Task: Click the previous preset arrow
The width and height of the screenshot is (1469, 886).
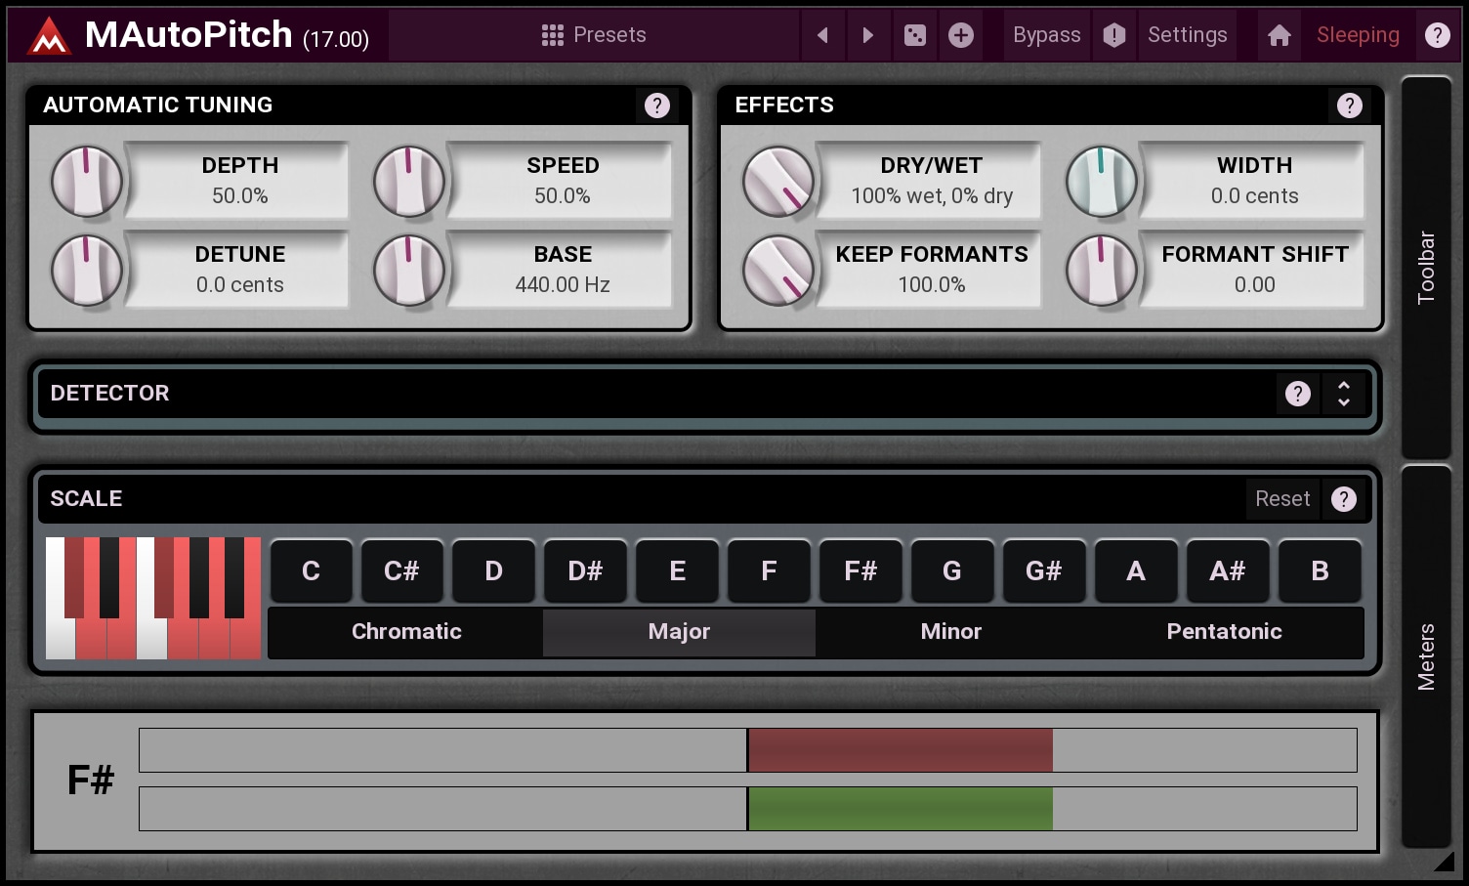Action: click(822, 36)
